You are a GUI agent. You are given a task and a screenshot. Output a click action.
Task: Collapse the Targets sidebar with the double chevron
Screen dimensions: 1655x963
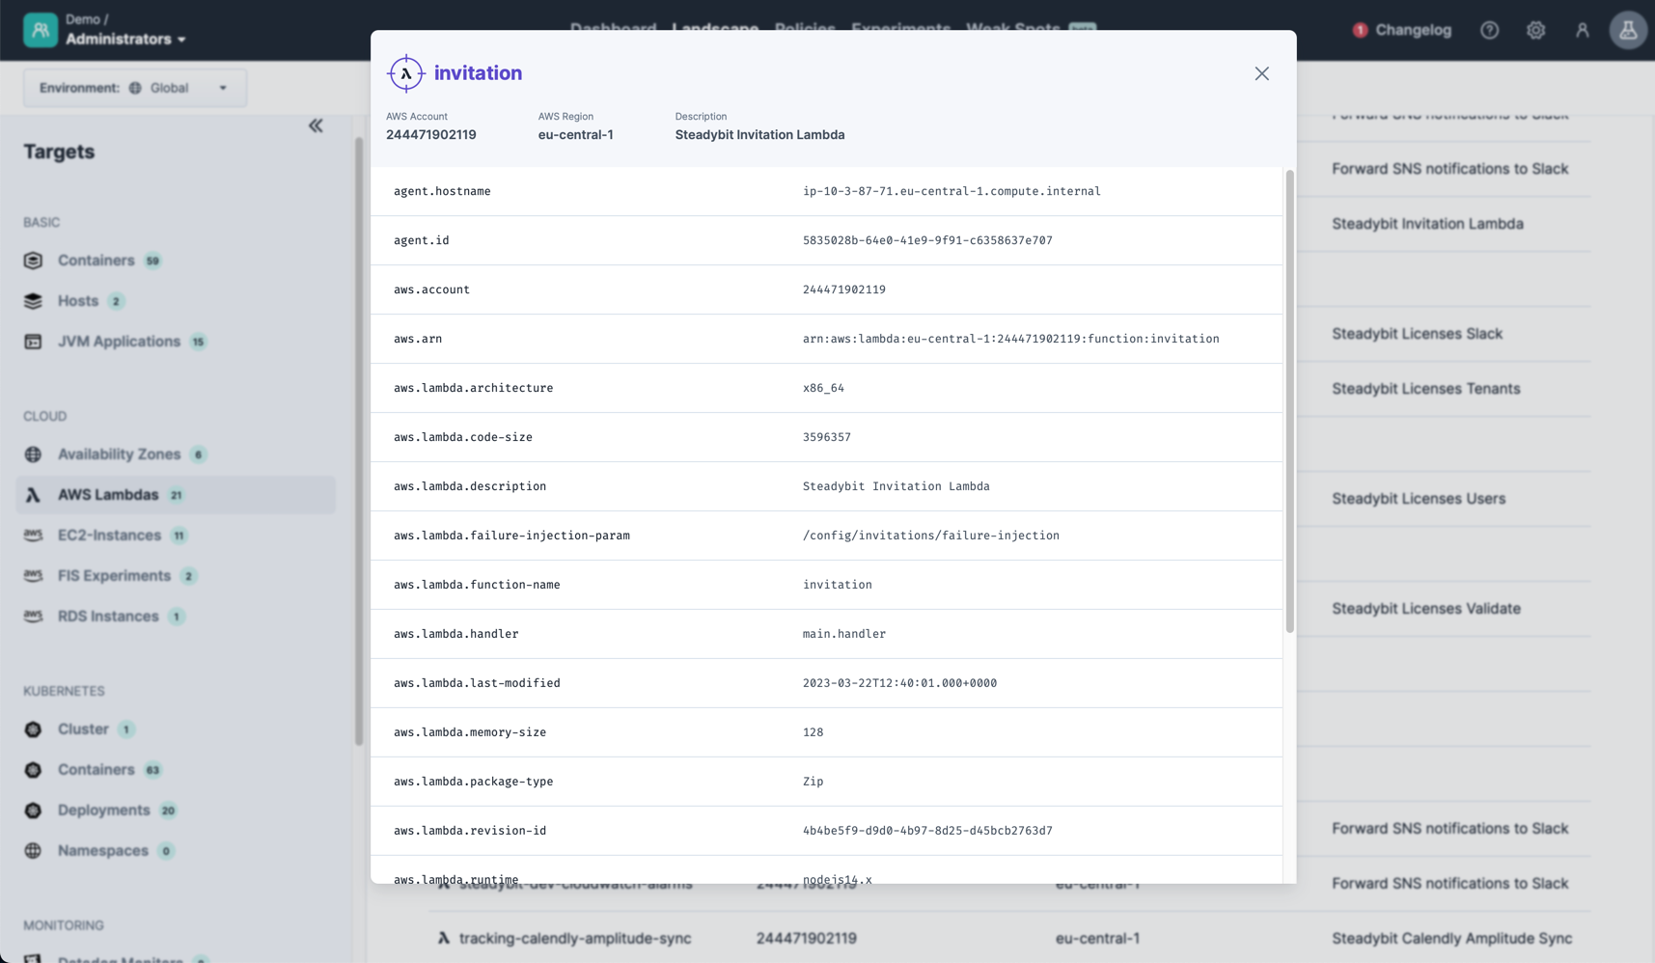click(x=316, y=125)
